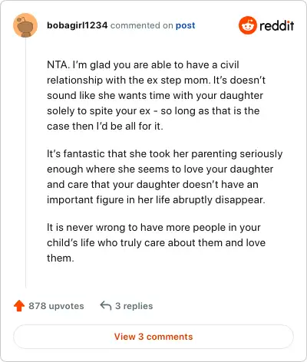Click bobagirl1234's Snoo avatar icon
The height and width of the screenshot is (362, 307).
pos(25,25)
